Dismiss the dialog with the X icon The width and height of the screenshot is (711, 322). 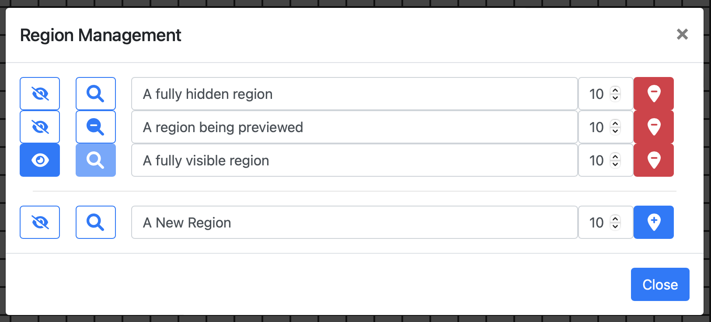point(682,34)
